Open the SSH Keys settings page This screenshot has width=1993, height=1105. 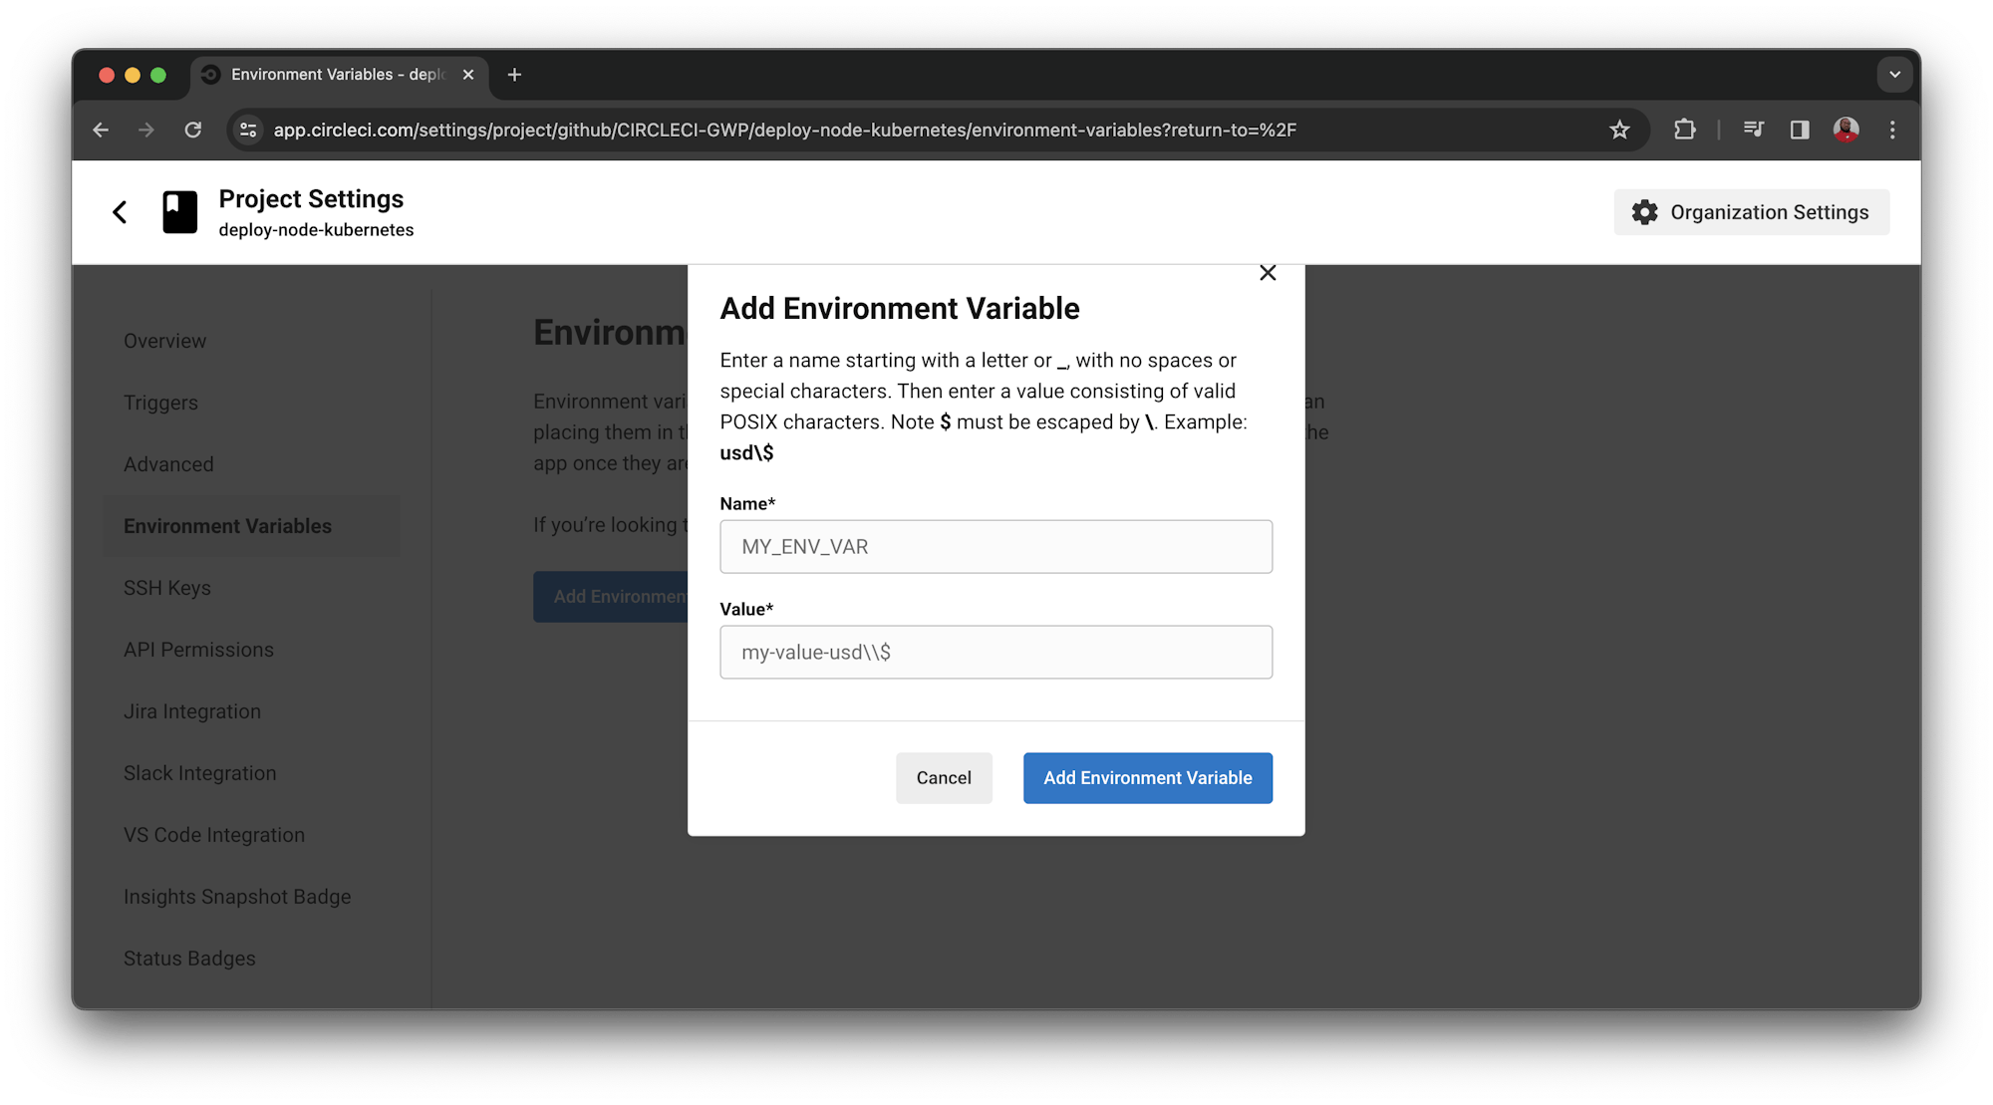166,588
